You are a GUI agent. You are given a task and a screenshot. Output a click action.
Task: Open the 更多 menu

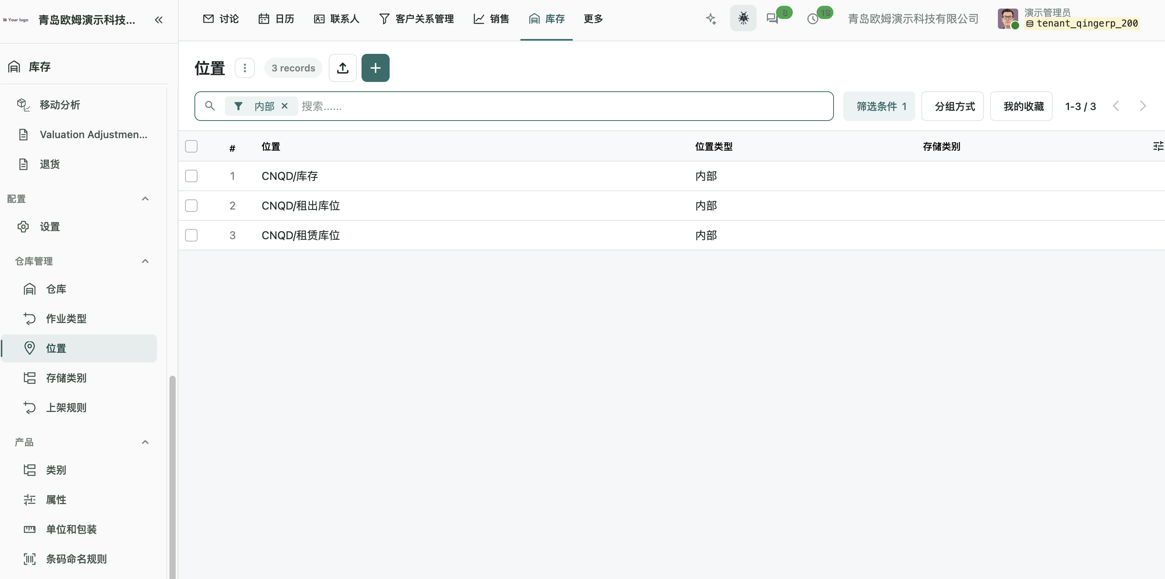click(593, 18)
